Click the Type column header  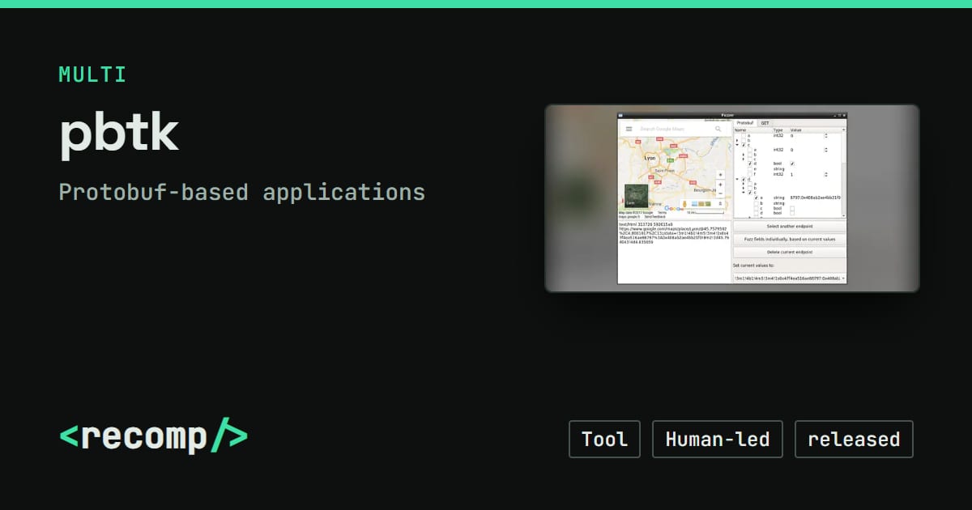coord(778,130)
